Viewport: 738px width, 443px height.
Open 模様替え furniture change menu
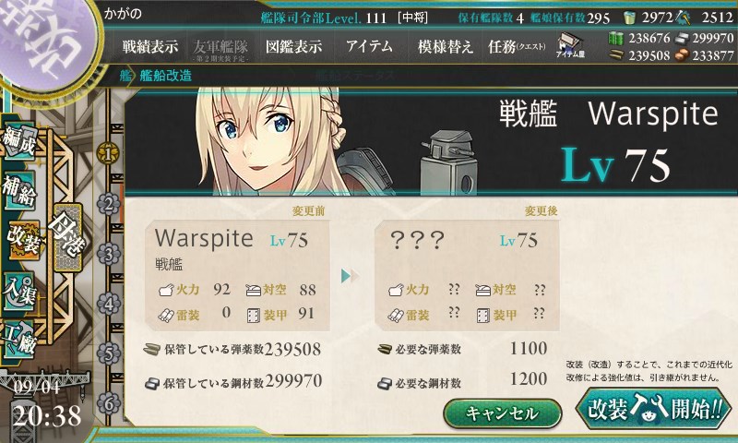point(446,46)
